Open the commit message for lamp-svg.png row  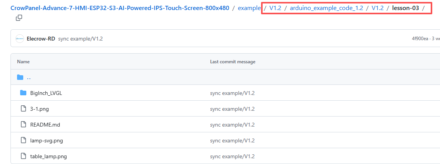tap(232, 140)
